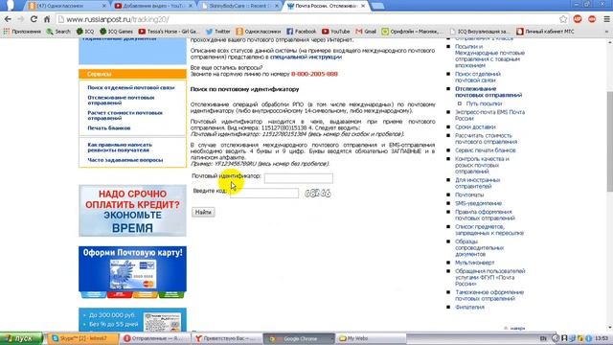
Task: Open the Для иностранных отправителей link
Action: click(x=477, y=183)
